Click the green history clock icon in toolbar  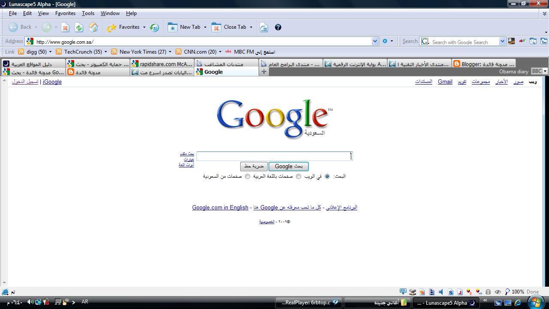[154, 27]
